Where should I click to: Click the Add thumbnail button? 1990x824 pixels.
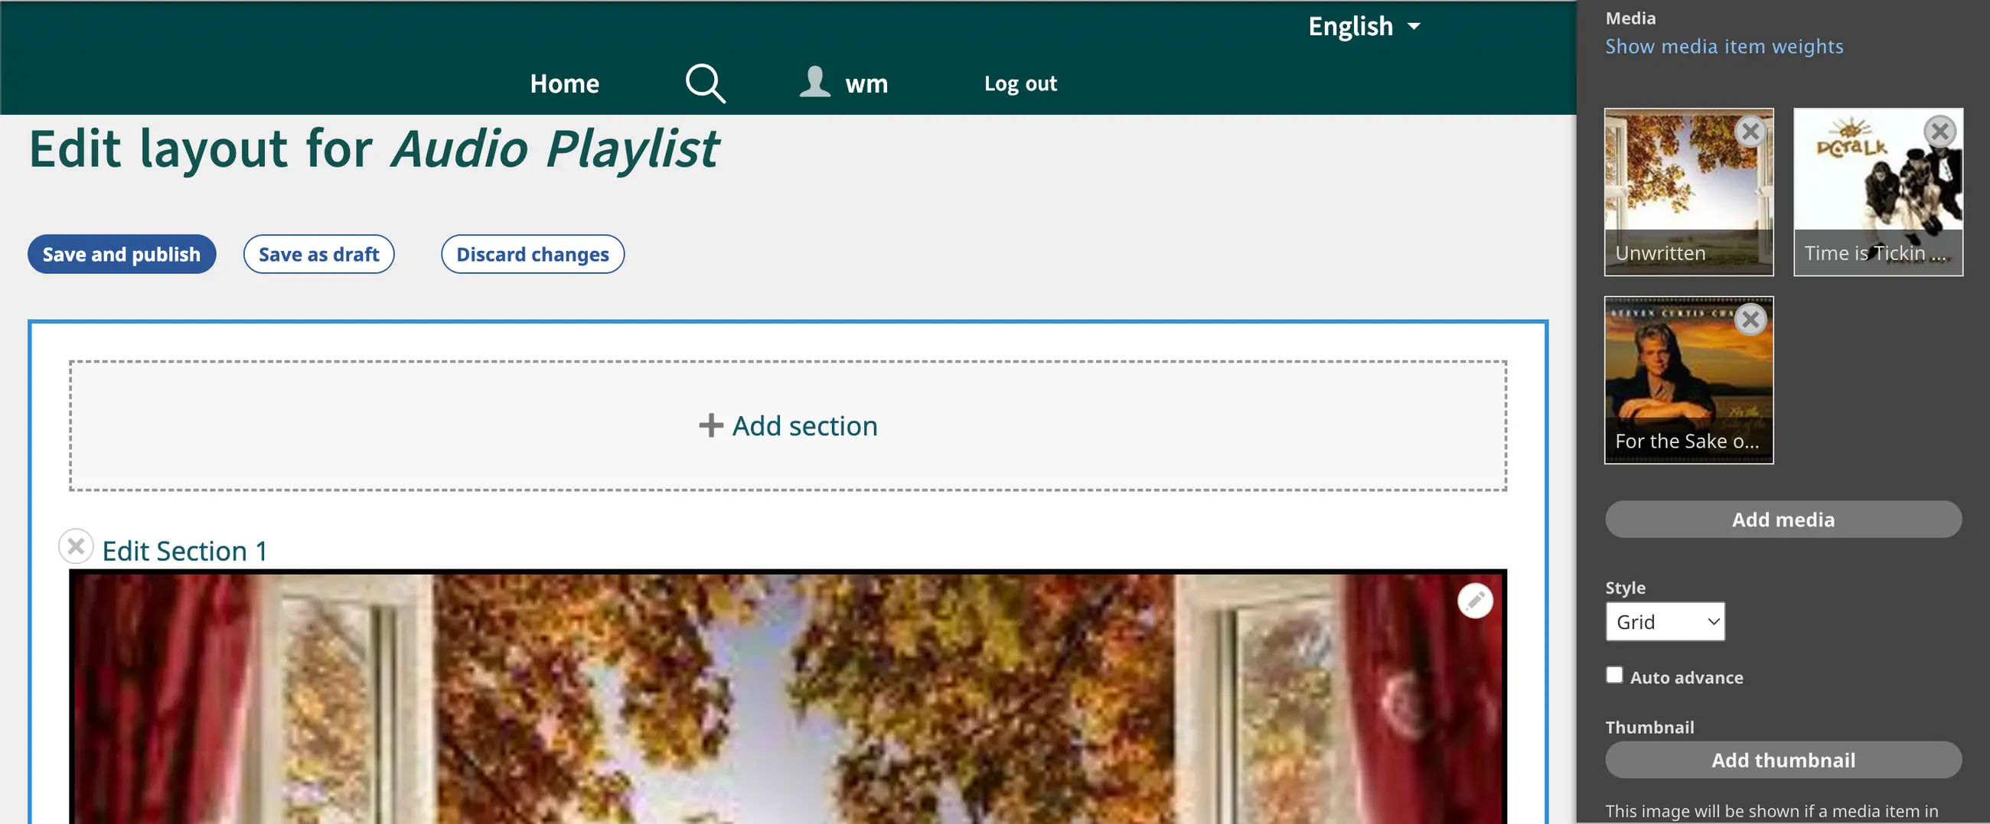1782,760
